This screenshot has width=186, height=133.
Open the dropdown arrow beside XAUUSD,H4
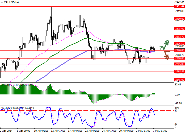[2, 2]
